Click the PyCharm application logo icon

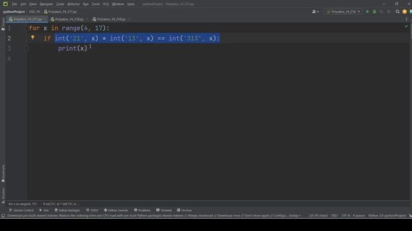click(5, 4)
